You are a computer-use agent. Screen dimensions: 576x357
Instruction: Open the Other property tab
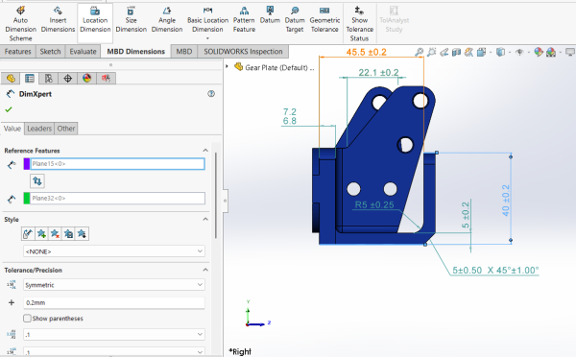pos(66,129)
